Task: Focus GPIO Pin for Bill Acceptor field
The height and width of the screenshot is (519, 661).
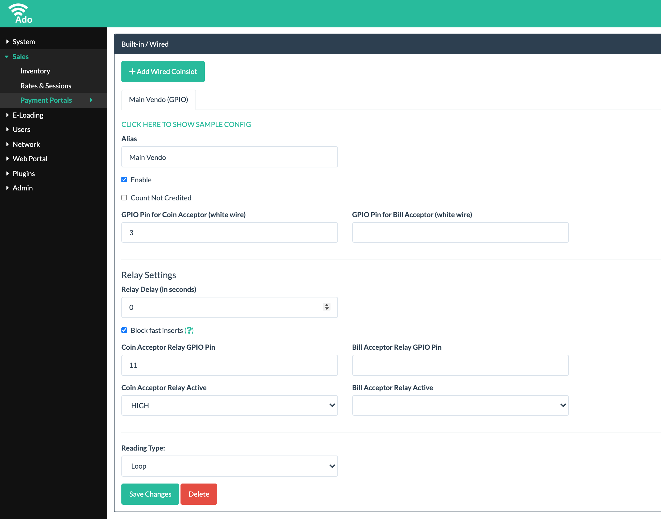Action: [460, 232]
